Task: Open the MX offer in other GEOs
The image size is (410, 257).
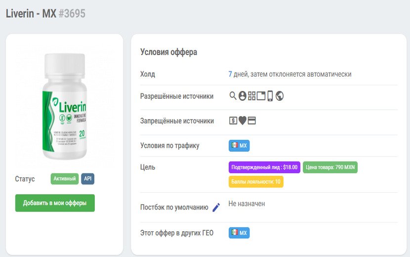Action: tap(239, 233)
